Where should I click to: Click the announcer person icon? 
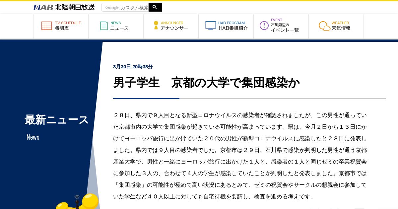pyautogui.click(x=156, y=26)
